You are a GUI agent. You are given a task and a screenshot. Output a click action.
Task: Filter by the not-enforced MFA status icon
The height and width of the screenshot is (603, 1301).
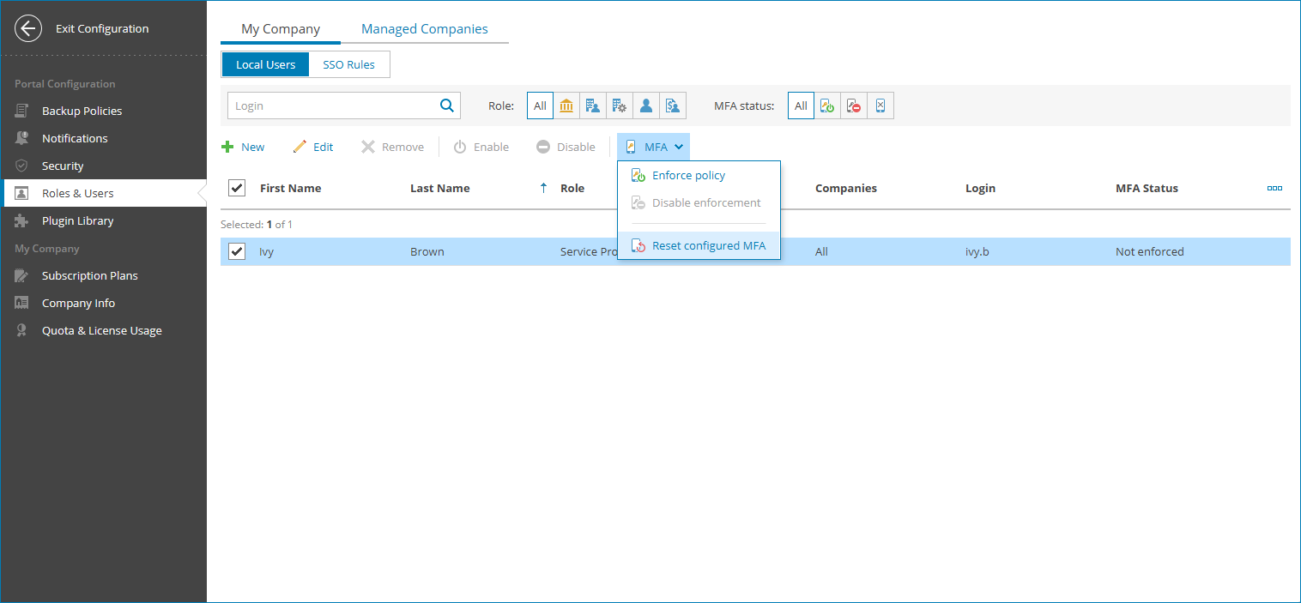853,105
